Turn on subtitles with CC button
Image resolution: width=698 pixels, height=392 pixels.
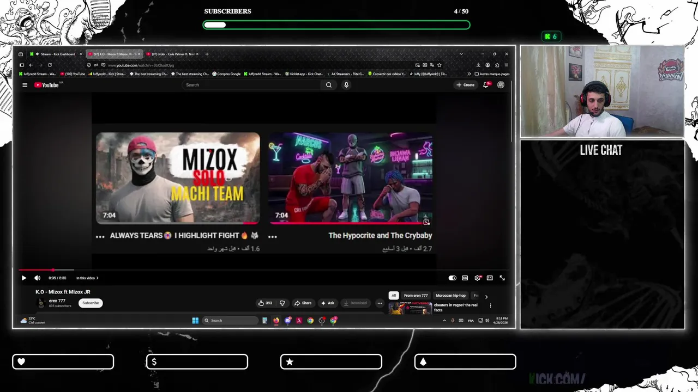pos(465,278)
